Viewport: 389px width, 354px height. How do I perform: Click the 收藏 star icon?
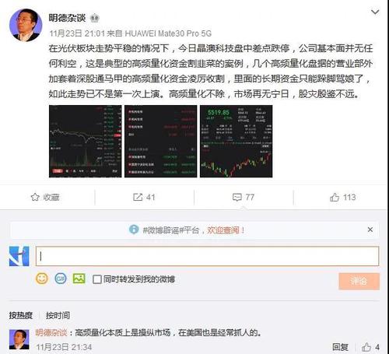click(x=35, y=197)
